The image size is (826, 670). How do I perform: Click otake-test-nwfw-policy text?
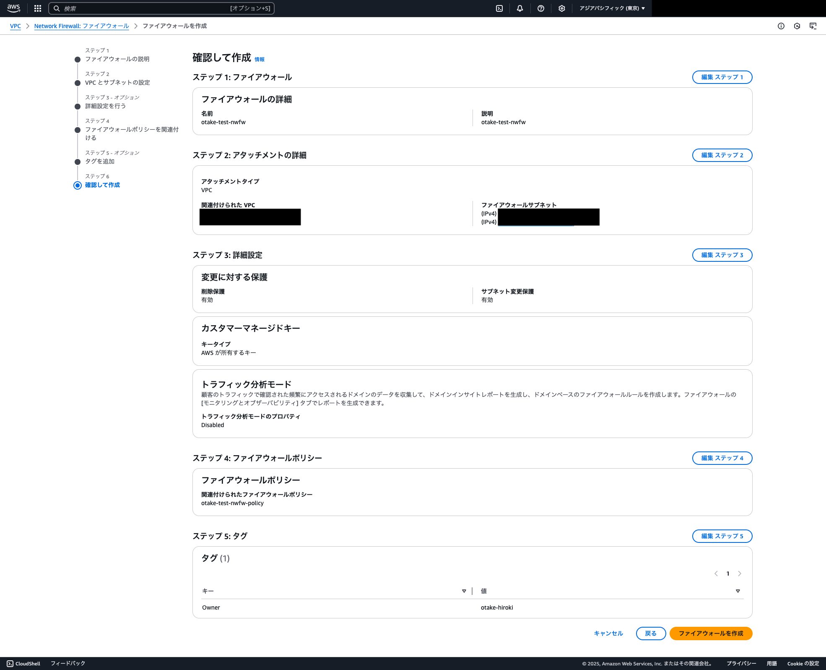pyautogui.click(x=232, y=503)
